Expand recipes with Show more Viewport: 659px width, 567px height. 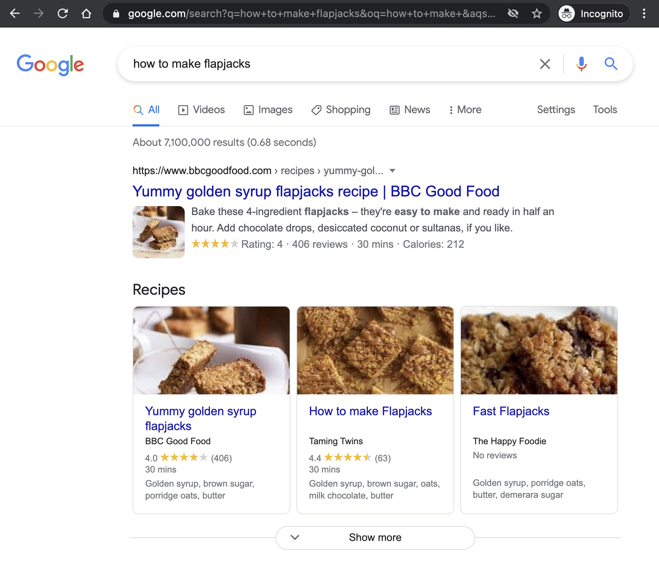tap(375, 538)
